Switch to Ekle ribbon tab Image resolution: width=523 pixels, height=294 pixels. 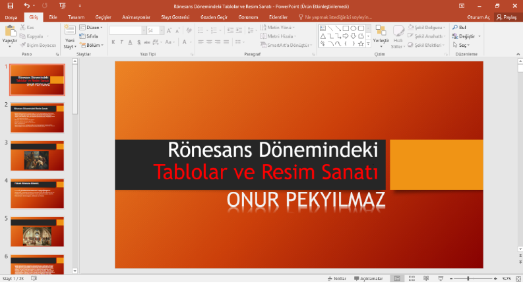pos(53,17)
